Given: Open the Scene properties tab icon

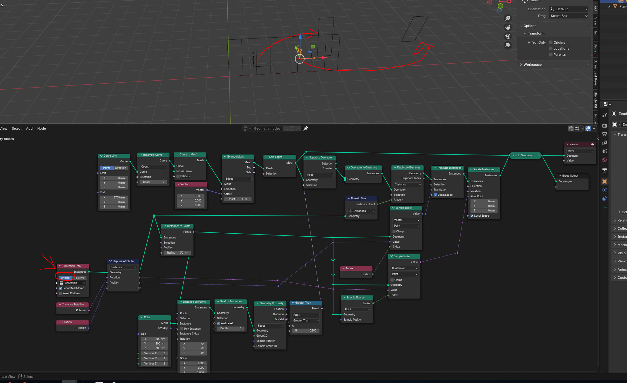Looking at the screenshot, I should [x=605, y=151].
